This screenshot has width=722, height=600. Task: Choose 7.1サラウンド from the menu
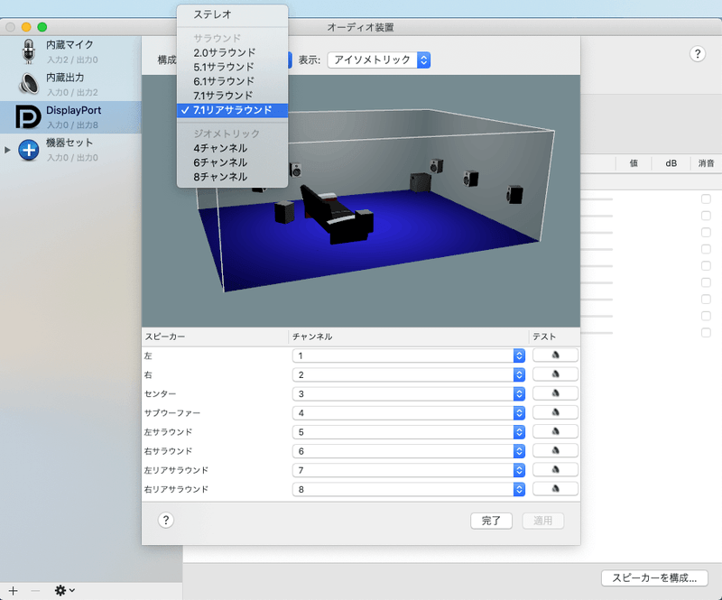click(x=233, y=96)
